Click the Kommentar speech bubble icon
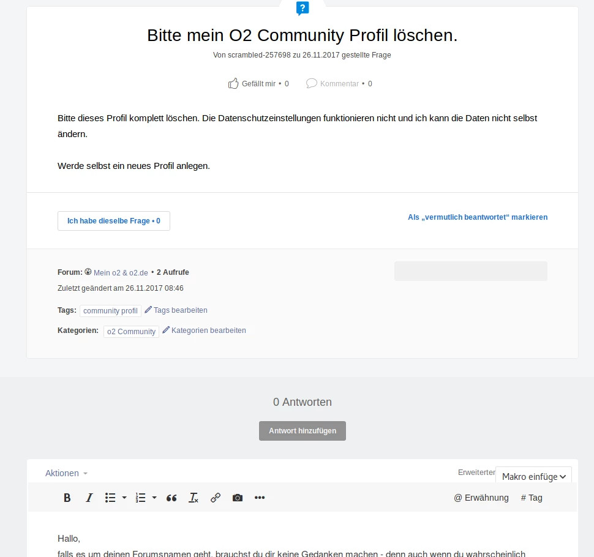594x557 pixels. click(312, 83)
